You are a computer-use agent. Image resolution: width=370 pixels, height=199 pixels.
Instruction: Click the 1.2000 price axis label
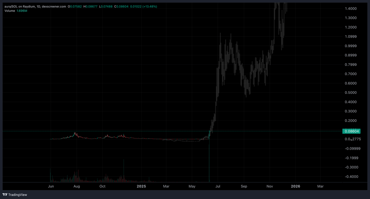(351, 27)
